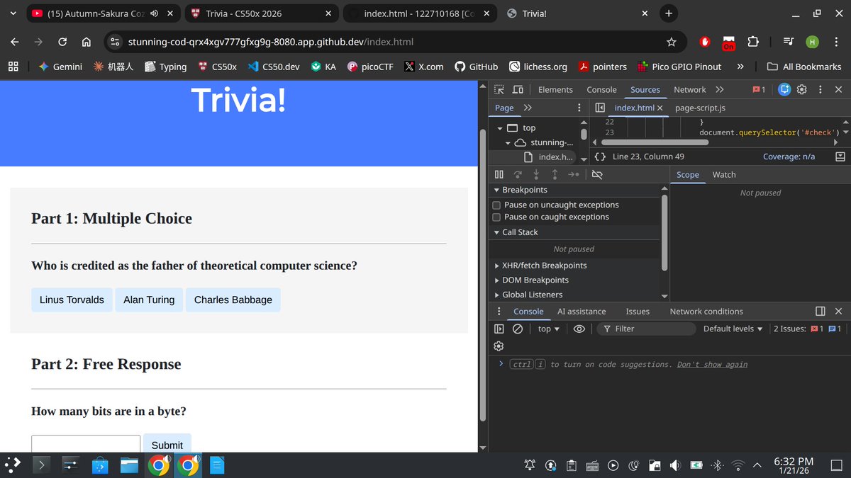Switch to the Elements panel tab

[x=555, y=89]
